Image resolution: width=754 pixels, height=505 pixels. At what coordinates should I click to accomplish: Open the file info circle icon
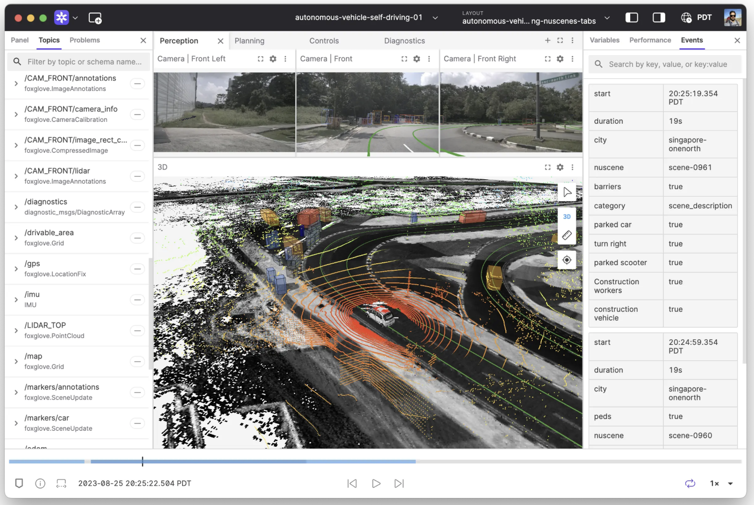40,484
